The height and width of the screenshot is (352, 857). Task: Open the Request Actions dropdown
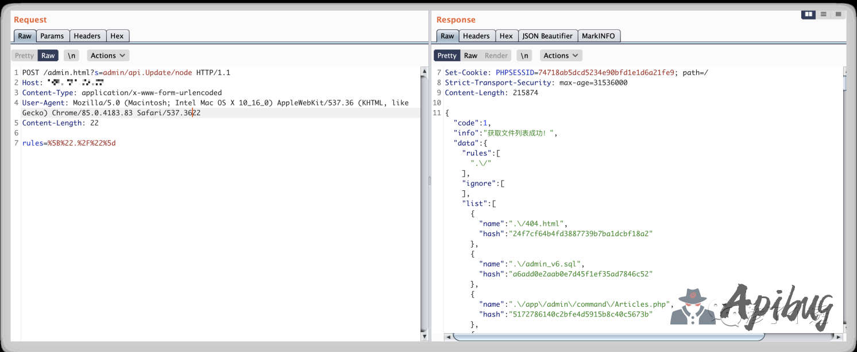108,56
